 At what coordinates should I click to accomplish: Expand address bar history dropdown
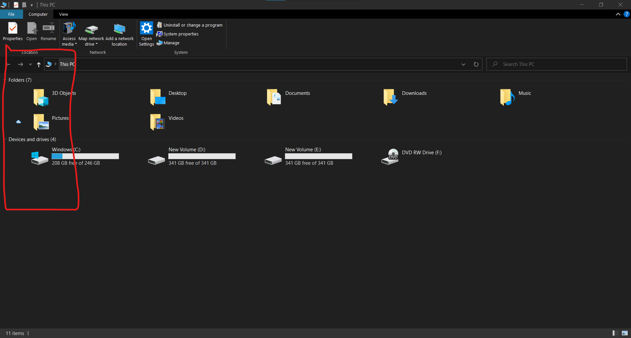(x=463, y=64)
